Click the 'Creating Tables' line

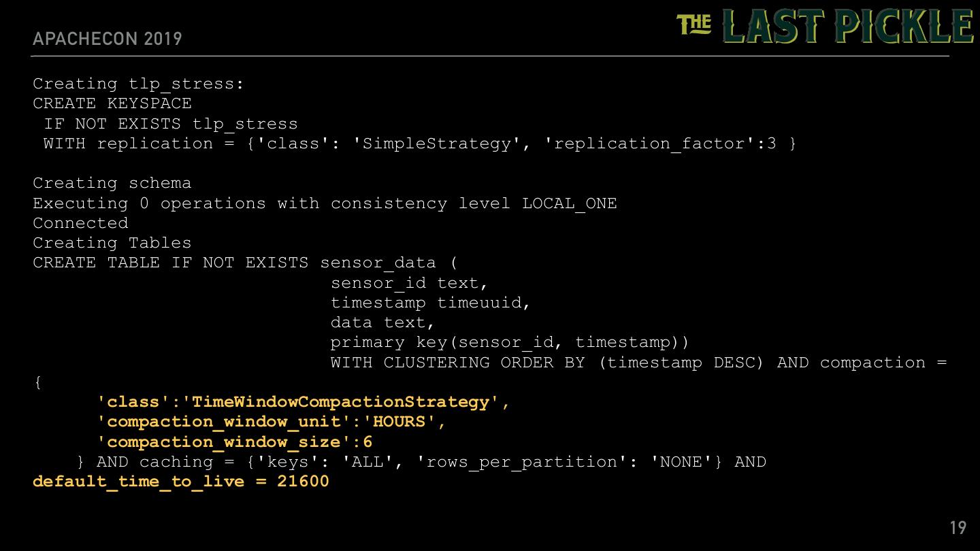[112, 243]
